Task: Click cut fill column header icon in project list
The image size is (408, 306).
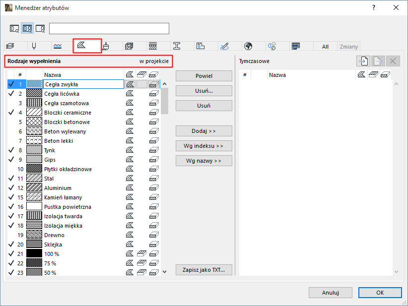Action: pyautogui.click(x=153, y=75)
